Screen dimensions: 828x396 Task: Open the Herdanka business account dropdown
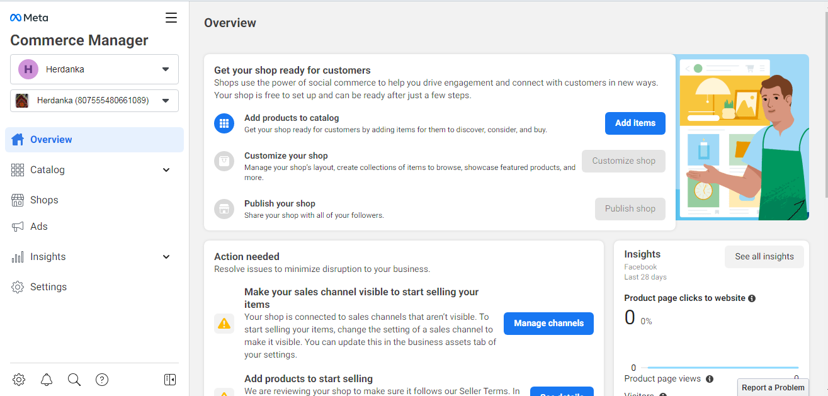point(94,69)
